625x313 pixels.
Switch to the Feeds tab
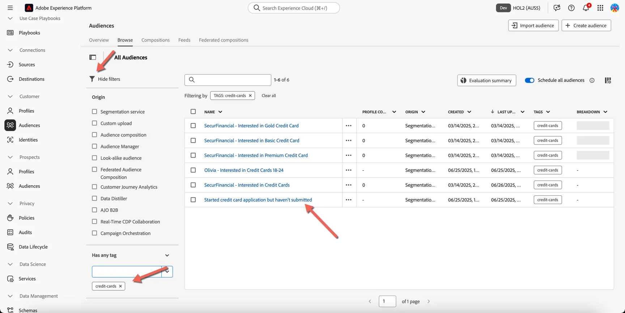click(184, 40)
